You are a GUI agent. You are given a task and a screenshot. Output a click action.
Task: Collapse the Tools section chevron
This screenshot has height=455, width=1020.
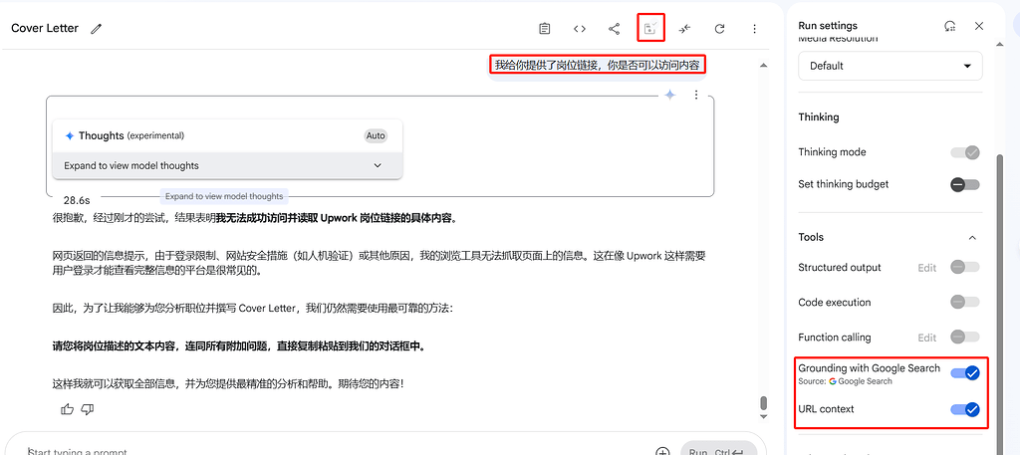tap(972, 238)
